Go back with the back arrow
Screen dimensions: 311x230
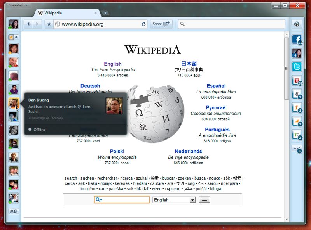[28, 24]
